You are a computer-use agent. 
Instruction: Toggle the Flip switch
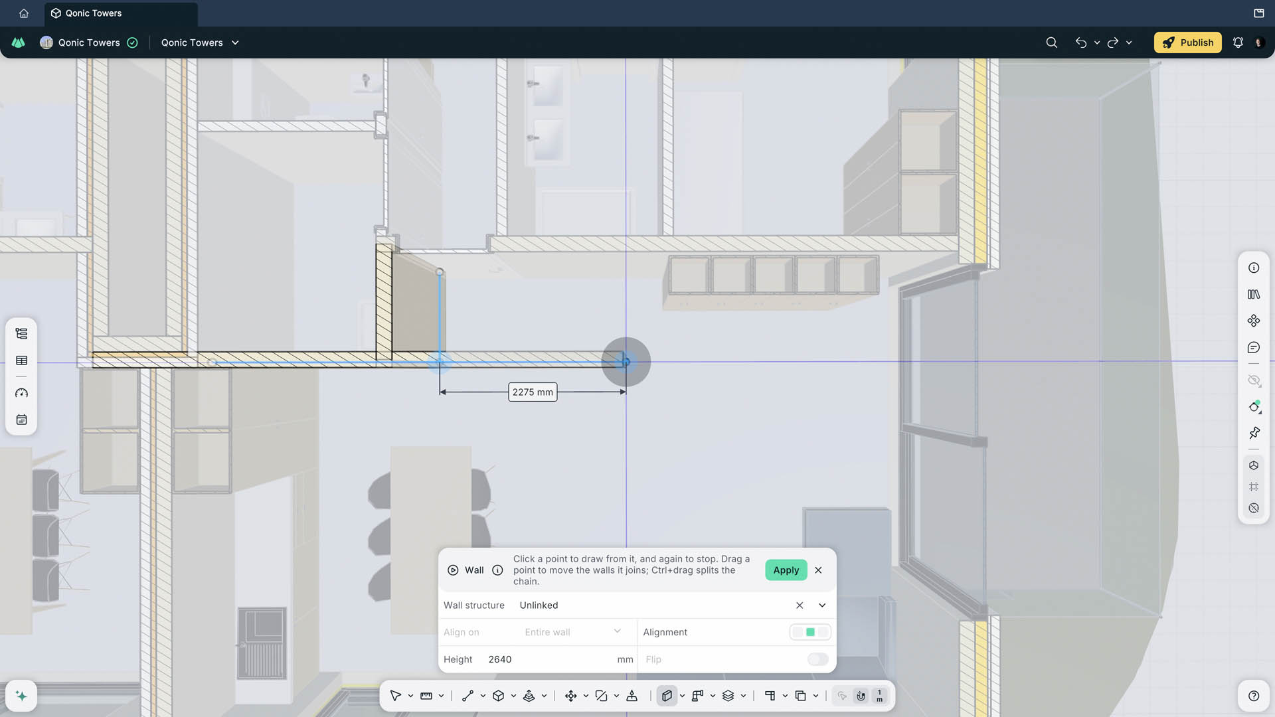(817, 659)
